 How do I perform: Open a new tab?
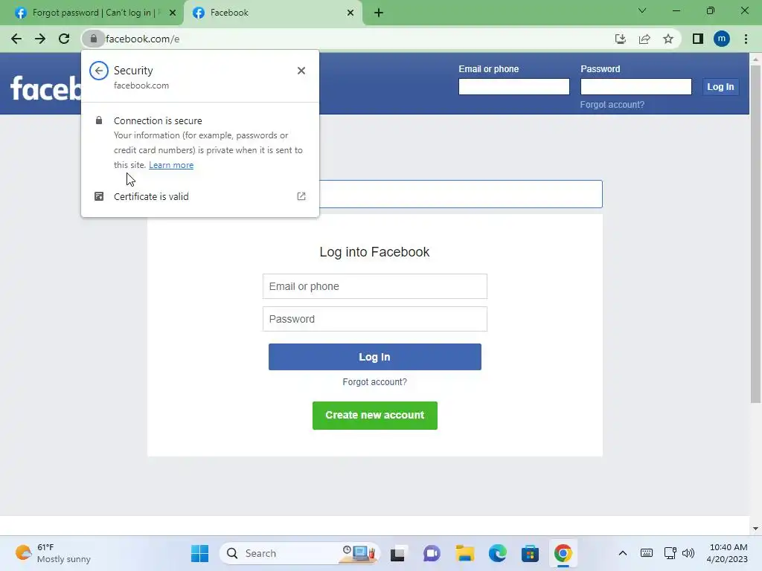379,13
